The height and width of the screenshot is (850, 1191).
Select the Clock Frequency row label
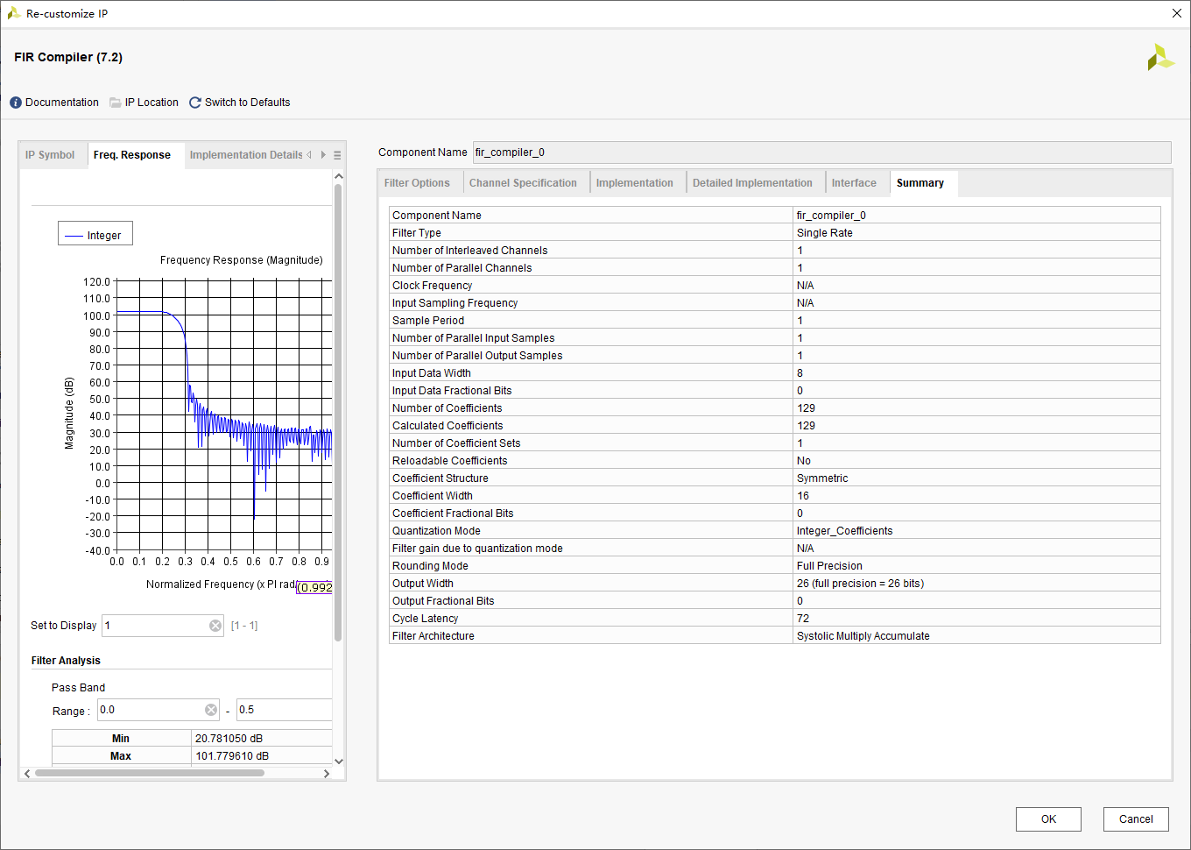[432, 286]
